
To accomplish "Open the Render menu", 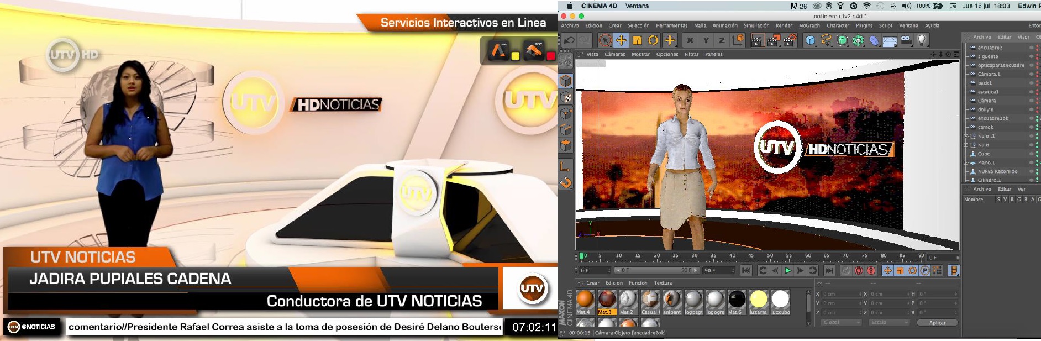I will tap(784, 25).
